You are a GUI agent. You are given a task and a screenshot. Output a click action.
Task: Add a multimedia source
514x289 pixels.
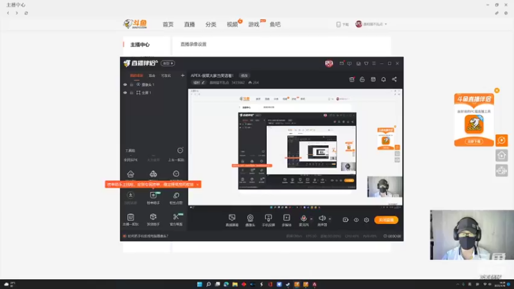point(287,220)
